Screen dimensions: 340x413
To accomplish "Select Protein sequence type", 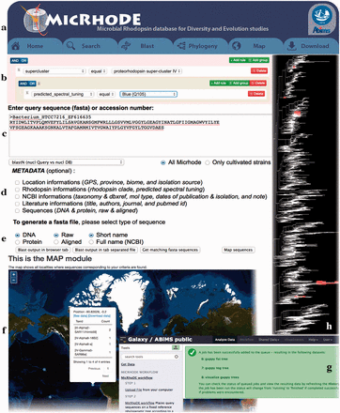I will pos(18,242).
